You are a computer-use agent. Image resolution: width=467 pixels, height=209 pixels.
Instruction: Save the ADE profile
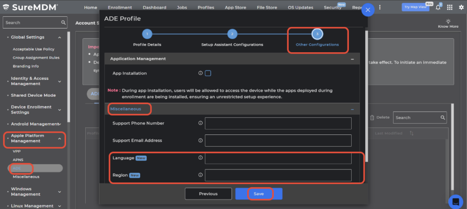tap(259, 194)
